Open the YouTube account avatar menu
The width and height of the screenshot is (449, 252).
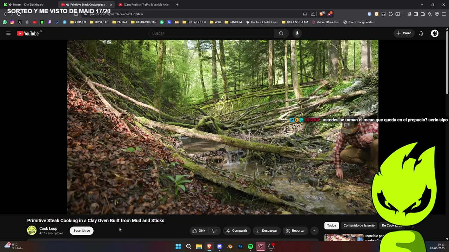(435, 33)
